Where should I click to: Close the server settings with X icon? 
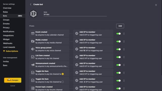pyautogui.click(x=156, y=5)
